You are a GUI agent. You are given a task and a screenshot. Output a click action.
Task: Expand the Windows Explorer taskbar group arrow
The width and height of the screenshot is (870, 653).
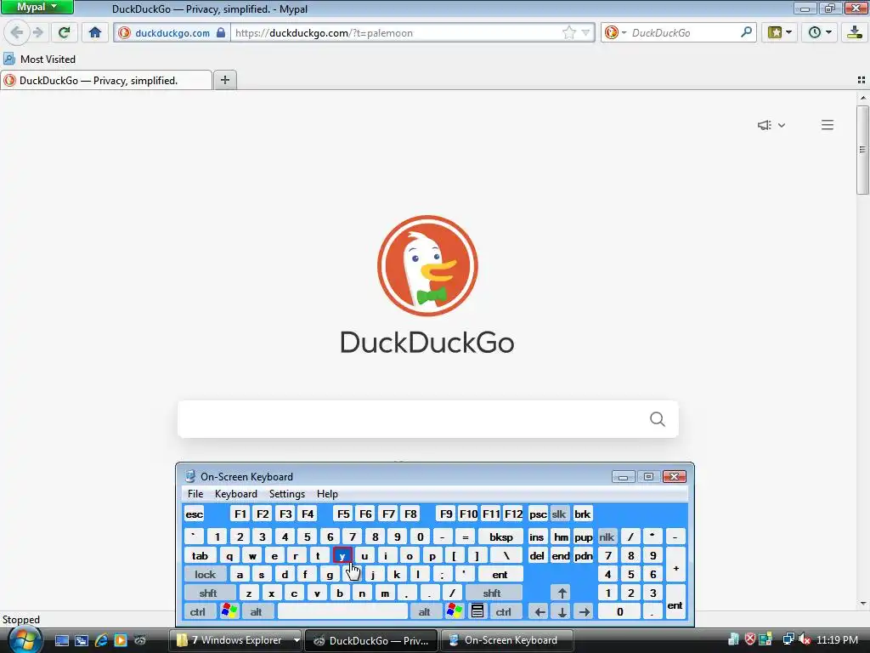297,639
